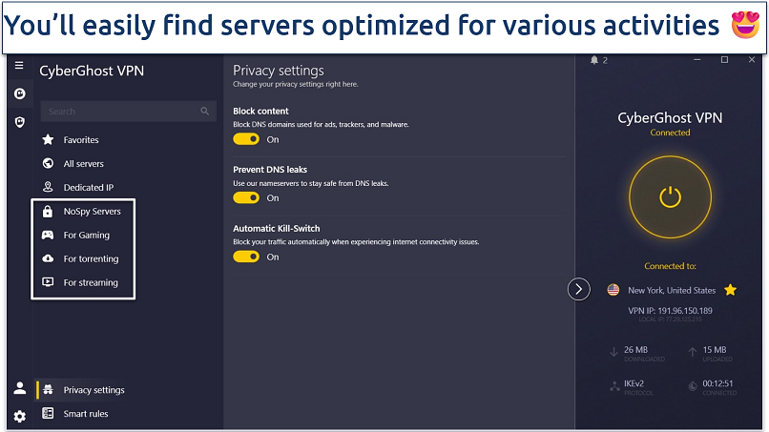Screen dimensions: 769x432
Task: Maximize the CyberGhost window
Action: pyautogui.click(x=724, y=60)
